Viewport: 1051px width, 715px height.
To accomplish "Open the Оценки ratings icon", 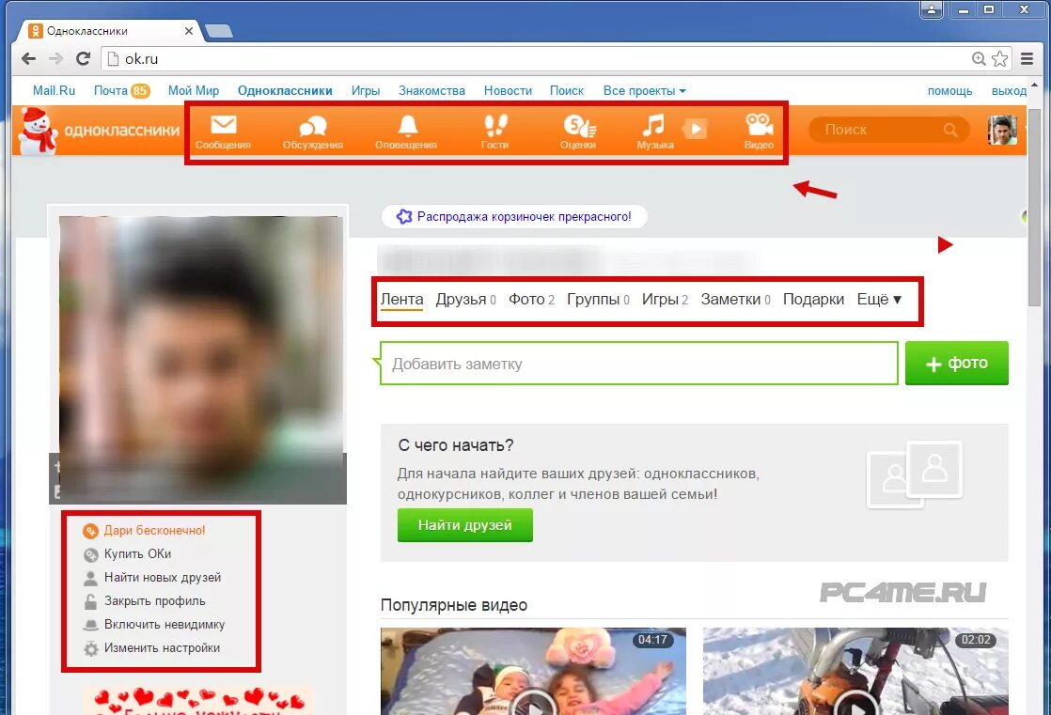I will [x=578, y=132].
